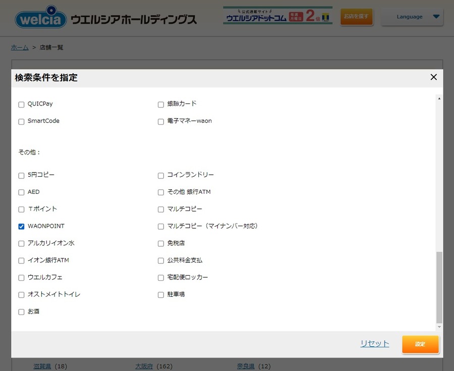Click the 検索条件を指定 dialog title
Screen dimensions: 454x371
click(x=46, y=78)
